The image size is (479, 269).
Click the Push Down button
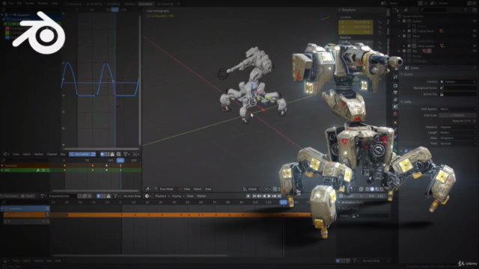tap(10, 196)
